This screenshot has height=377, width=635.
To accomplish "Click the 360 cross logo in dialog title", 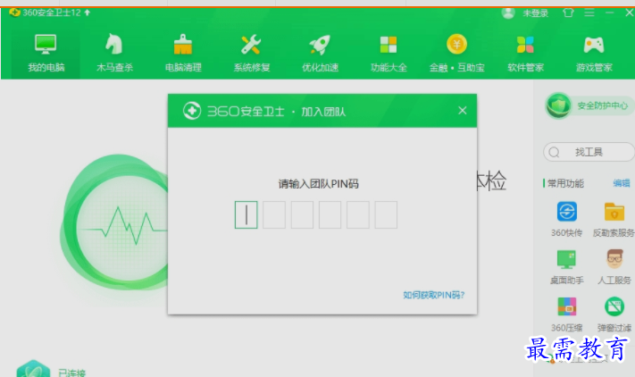I will pyautogui.click(x=191, y=111).
